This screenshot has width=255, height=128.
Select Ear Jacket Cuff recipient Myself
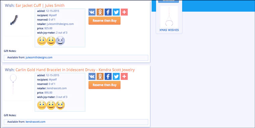click(x=53, y=15)
